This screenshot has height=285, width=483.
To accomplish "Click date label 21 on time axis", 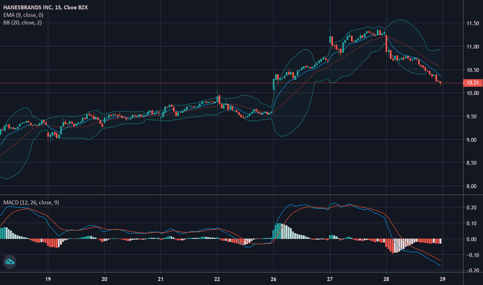I will (x=161, y=279).
